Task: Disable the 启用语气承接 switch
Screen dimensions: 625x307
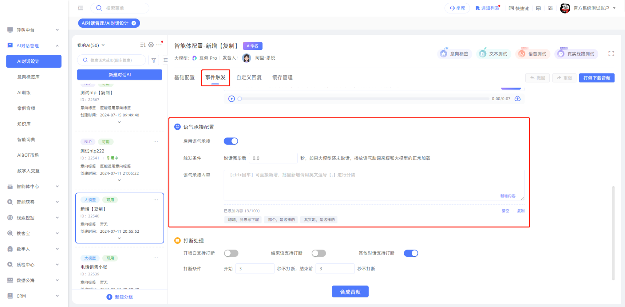Action: [231, 141]
